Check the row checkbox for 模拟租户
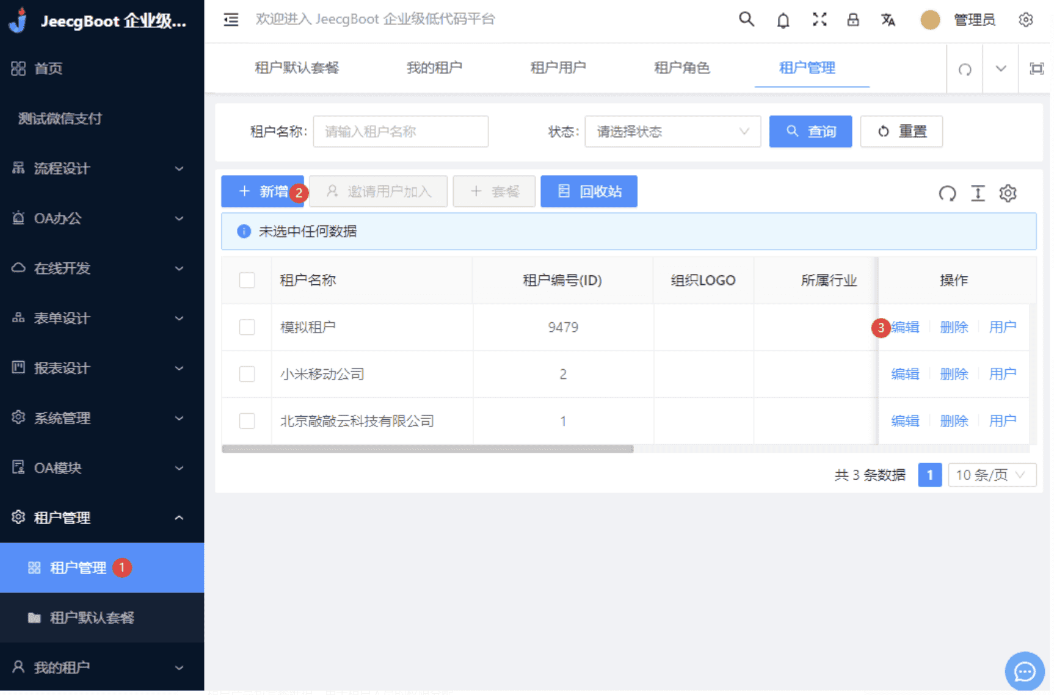Viewport: 1054px width, 695px height. (x=247, y=327)
